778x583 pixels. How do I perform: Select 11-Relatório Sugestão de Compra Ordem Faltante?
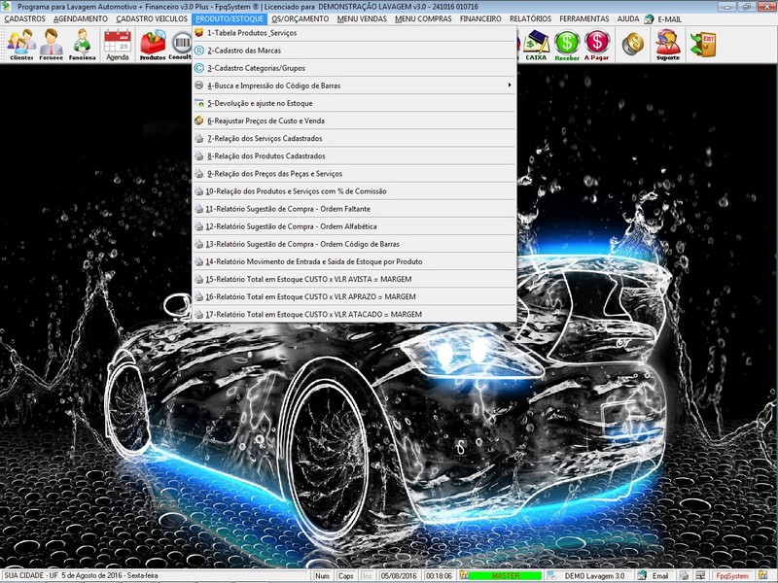pyautogui.click(x=354, y=209)
